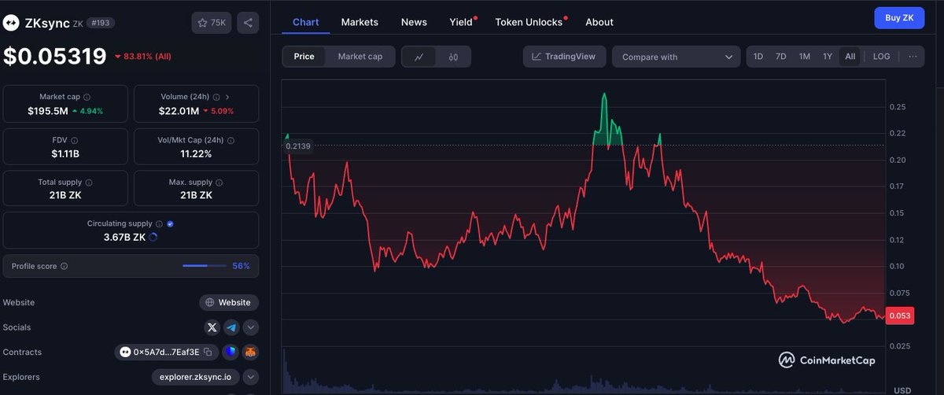Open the Telegram social icon
Image resolution: width=944 pixels, height=395 pixels.
(x=231, y=327)
